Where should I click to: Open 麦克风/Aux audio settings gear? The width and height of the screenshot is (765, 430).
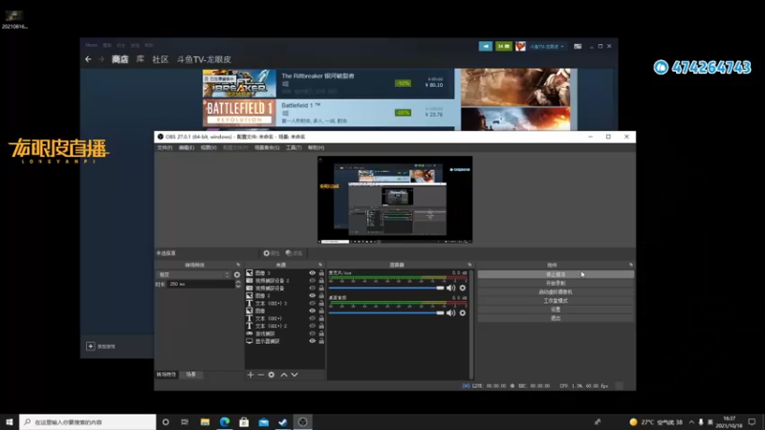pos(463,288)
